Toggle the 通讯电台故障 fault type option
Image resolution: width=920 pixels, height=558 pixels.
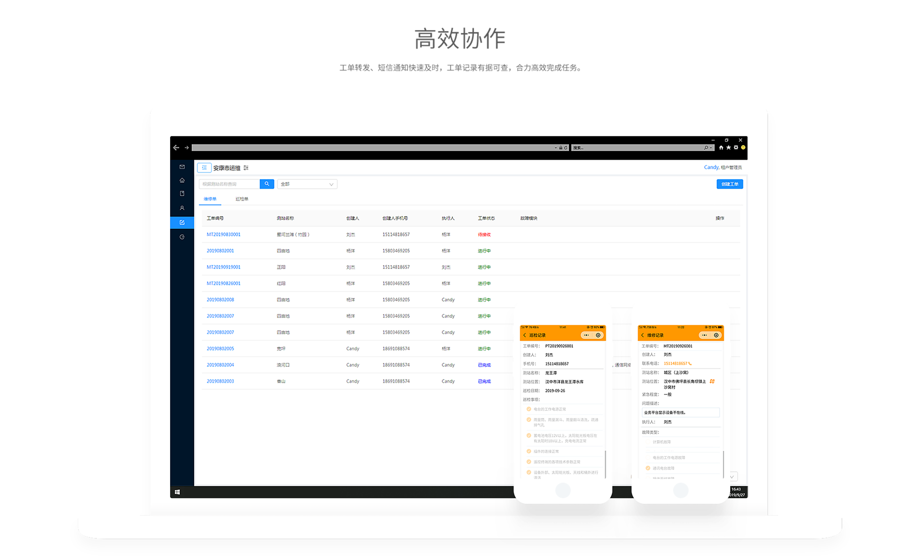(x=648, y=468)
